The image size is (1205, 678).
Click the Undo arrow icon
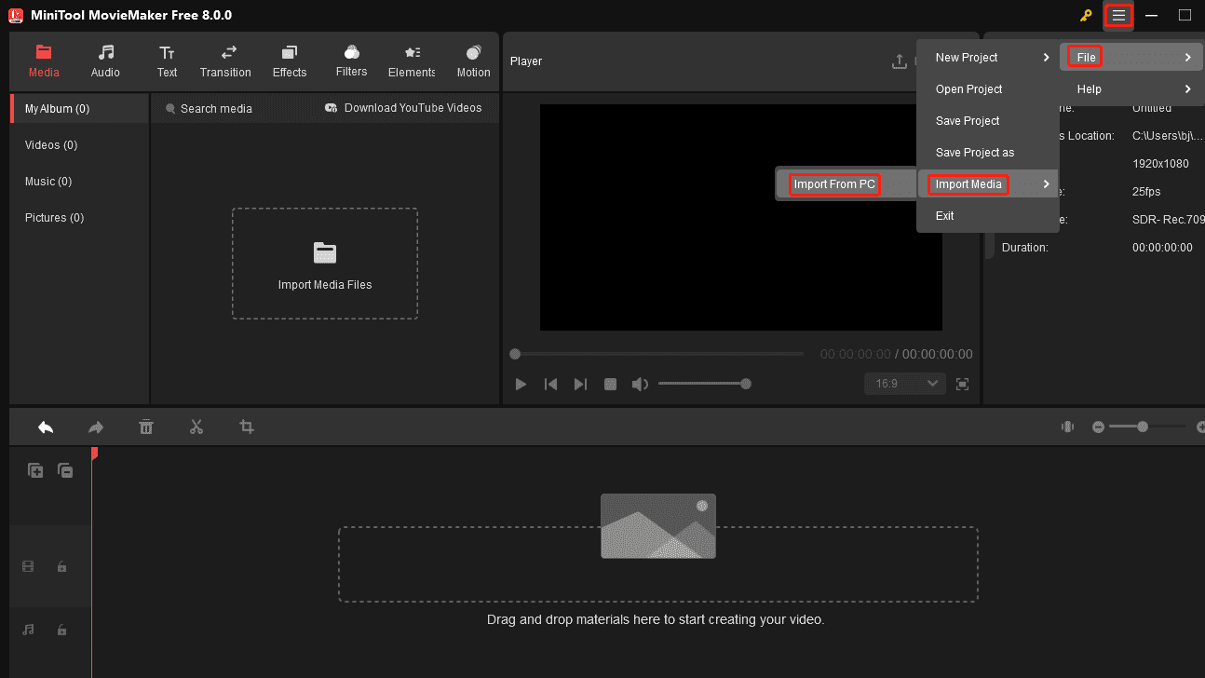click(45, 427)
